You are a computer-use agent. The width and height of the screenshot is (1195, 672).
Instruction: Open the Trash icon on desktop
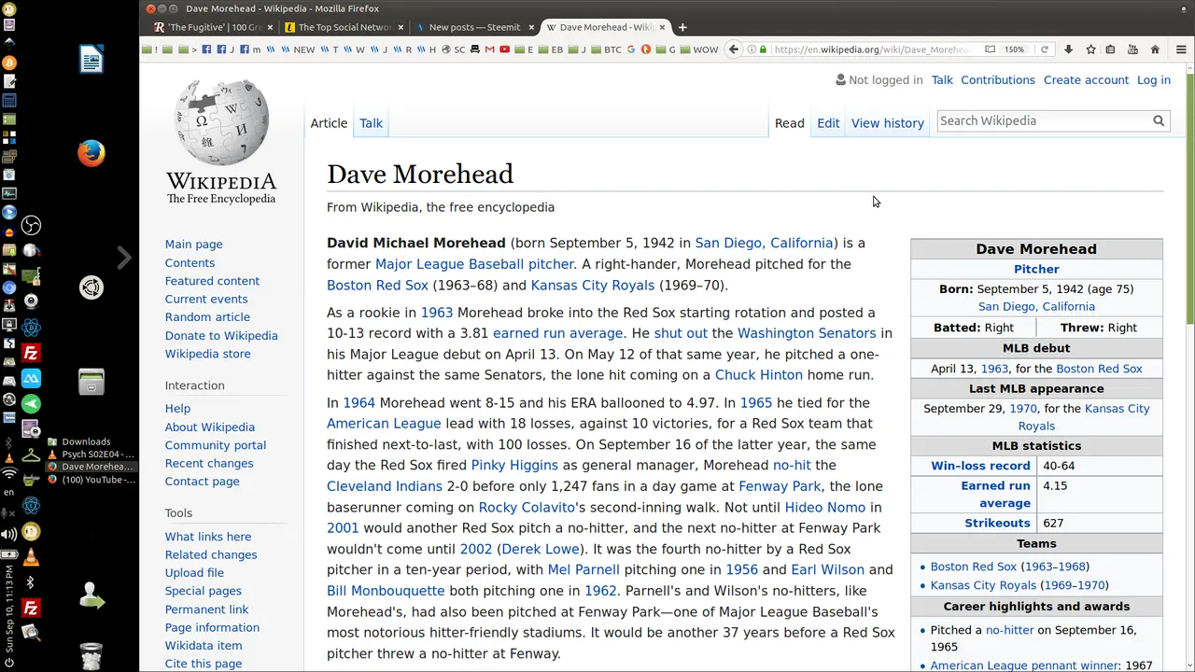click(x=91, y=656)
